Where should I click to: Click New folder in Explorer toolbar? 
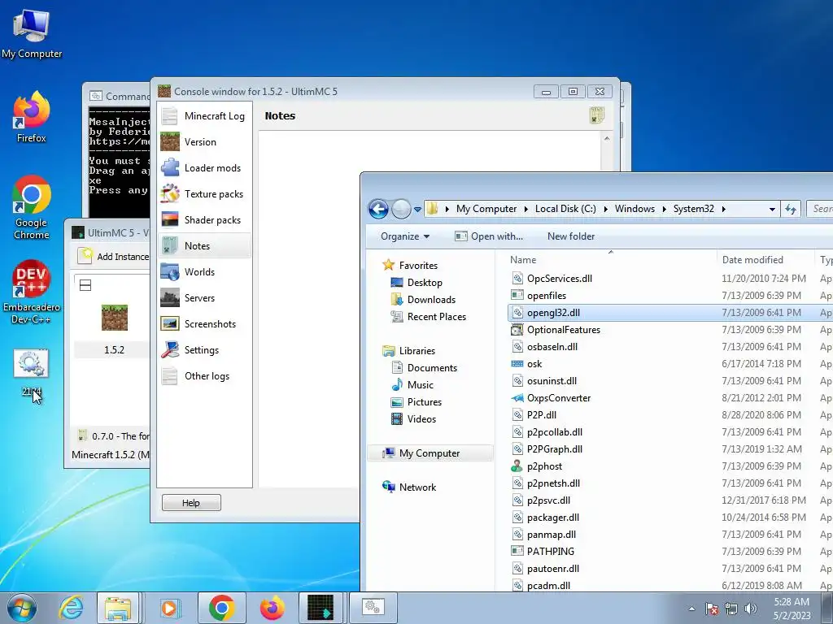pyautogui.click(x=571, y=236)
